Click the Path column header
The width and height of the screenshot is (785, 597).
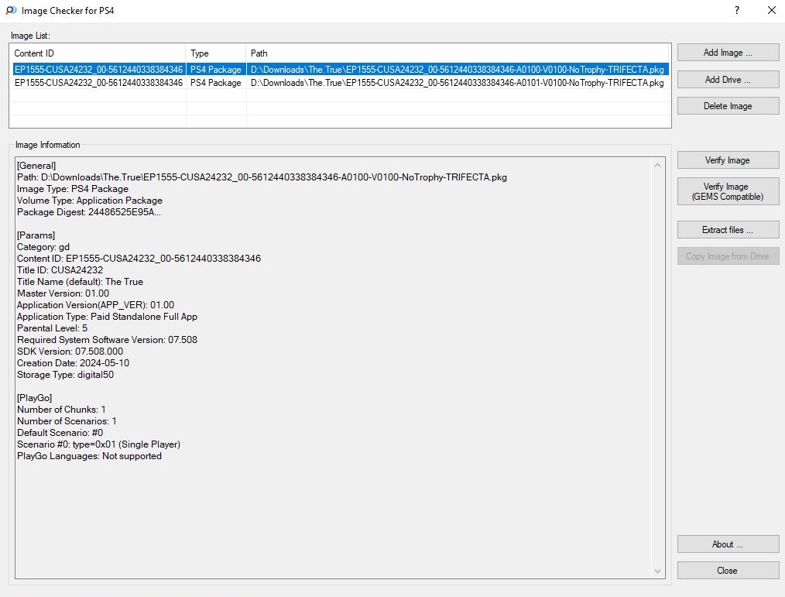(458, 53)
